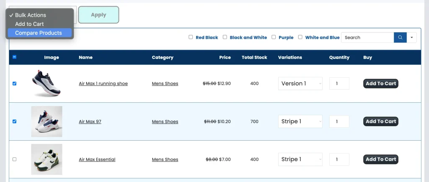Open Stripe 1 dropdown for Air Max 97
Screen dimensions: 429x182
(x=300, y=121)
